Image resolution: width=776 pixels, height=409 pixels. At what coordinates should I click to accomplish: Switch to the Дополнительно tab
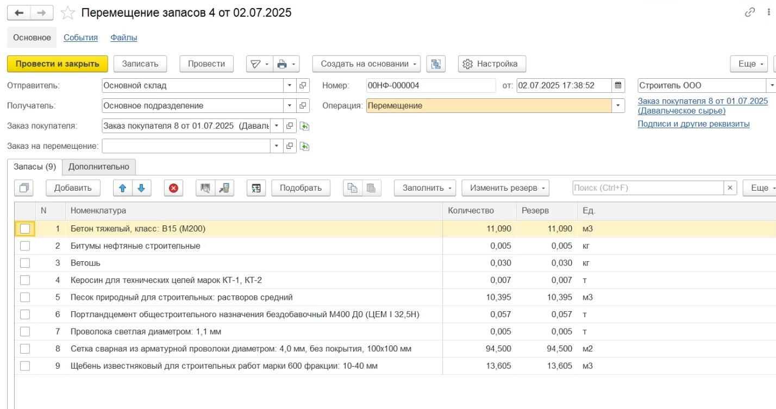(x=99, y=167)
